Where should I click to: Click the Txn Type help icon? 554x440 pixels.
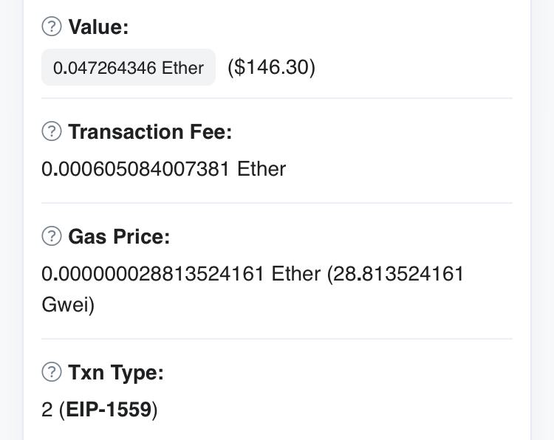(52, 372)
